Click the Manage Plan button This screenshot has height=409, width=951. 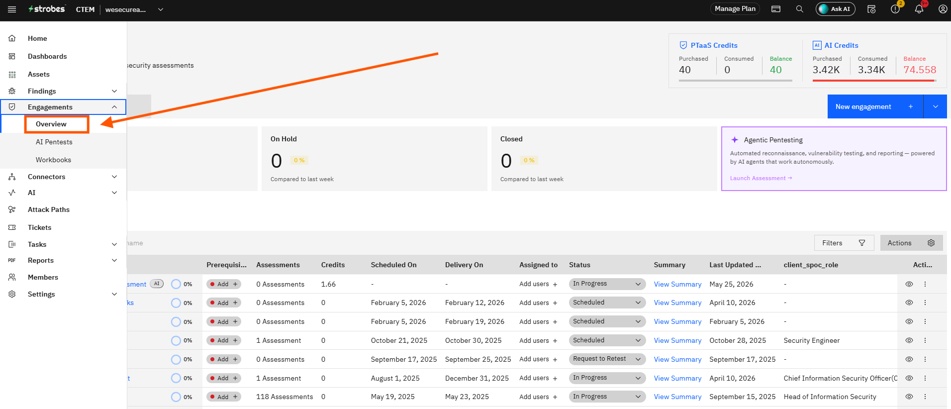[x=735, y=9]
